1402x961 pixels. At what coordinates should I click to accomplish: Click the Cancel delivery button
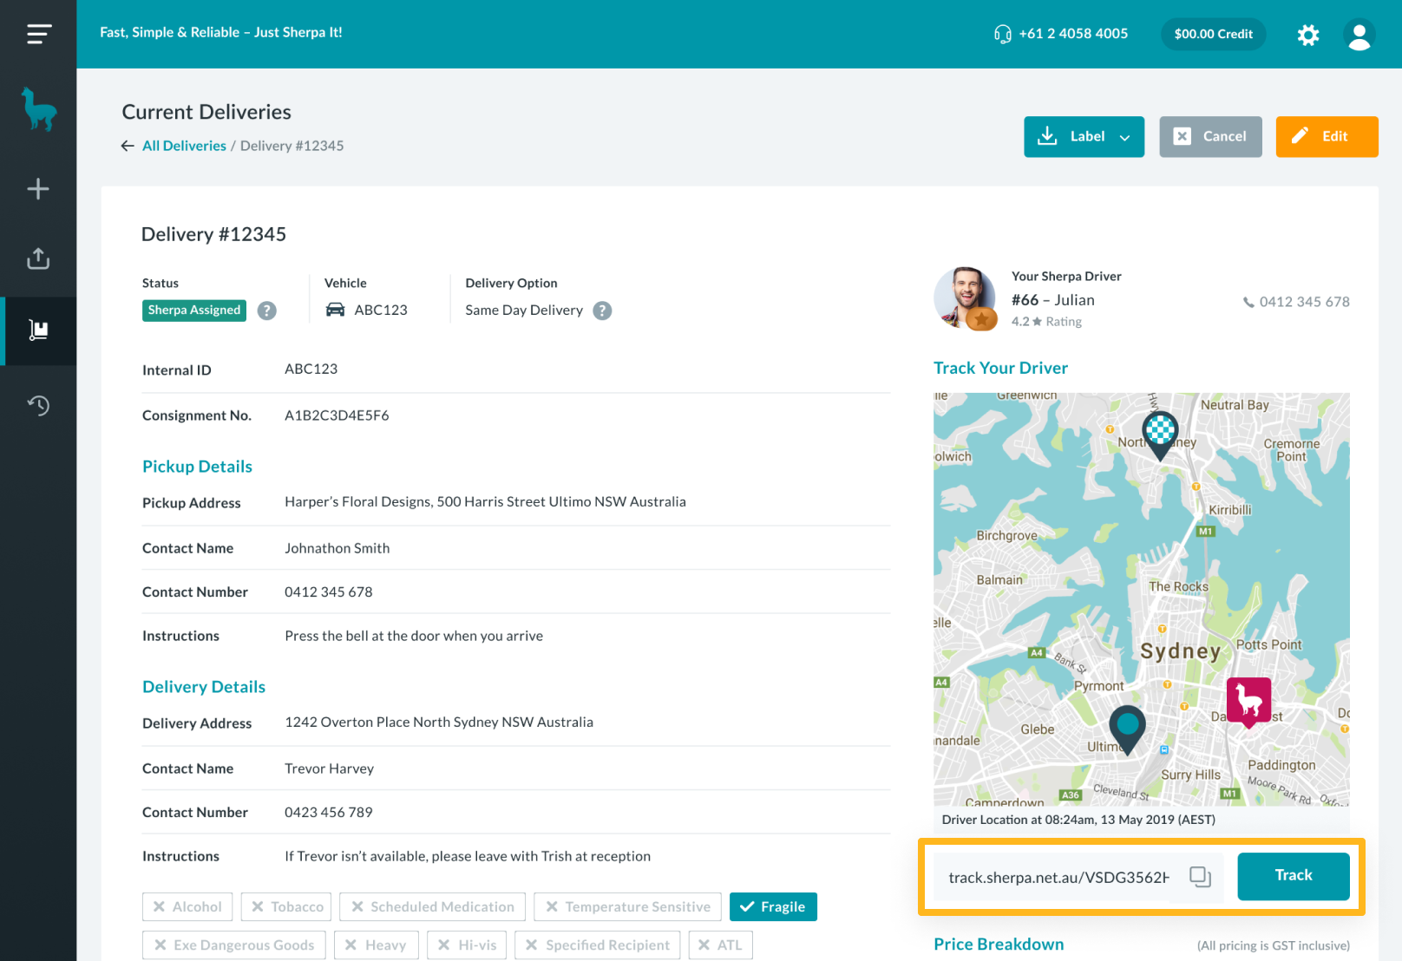(1210, 137)
